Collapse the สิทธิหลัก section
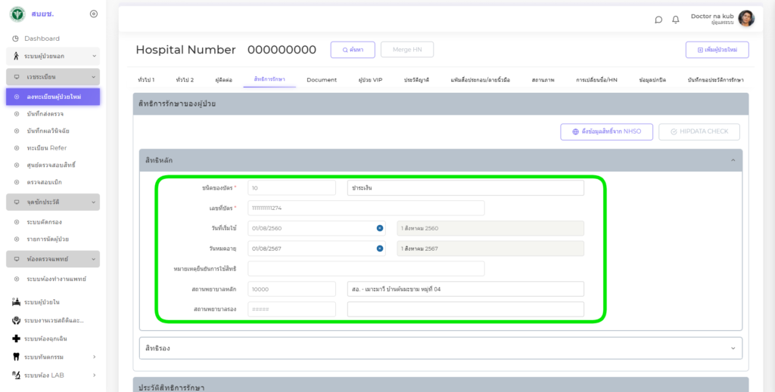This screenshot has width=775, height=392. coord(732,160)
